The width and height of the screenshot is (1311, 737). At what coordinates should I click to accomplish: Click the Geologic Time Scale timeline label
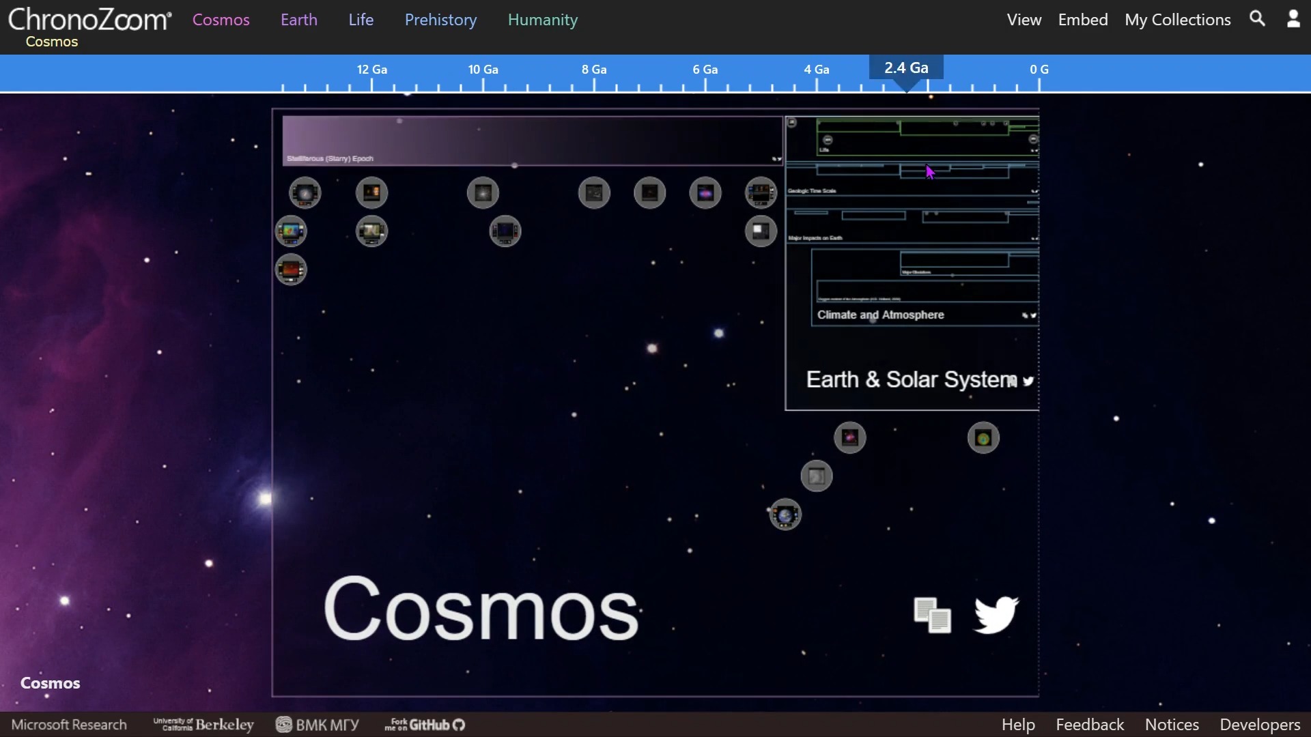[x=812, y=191]
